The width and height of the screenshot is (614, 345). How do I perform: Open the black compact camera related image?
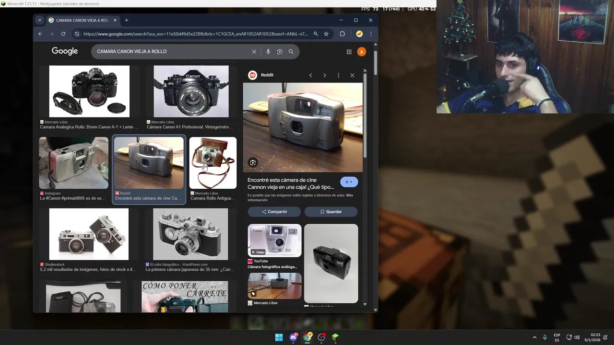tap(331, 264)
